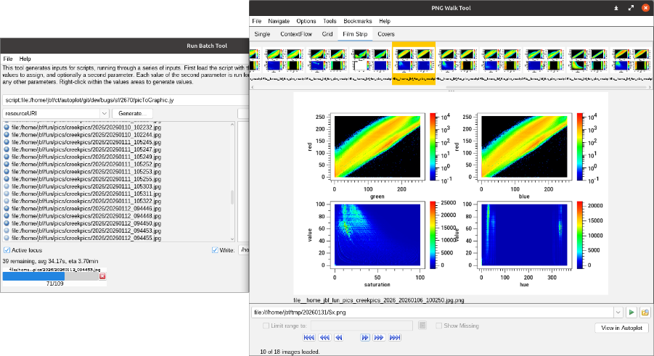Screen dimensions: 654x356
Task: Jump to last image in PNG Walk
Action: point(395,337)
